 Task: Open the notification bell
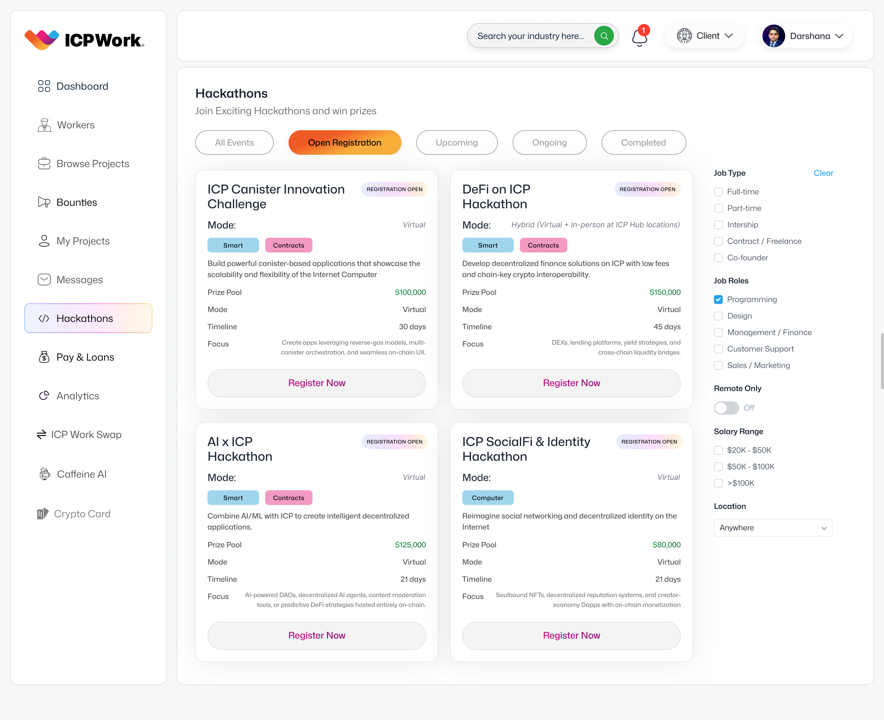point(639,38)
